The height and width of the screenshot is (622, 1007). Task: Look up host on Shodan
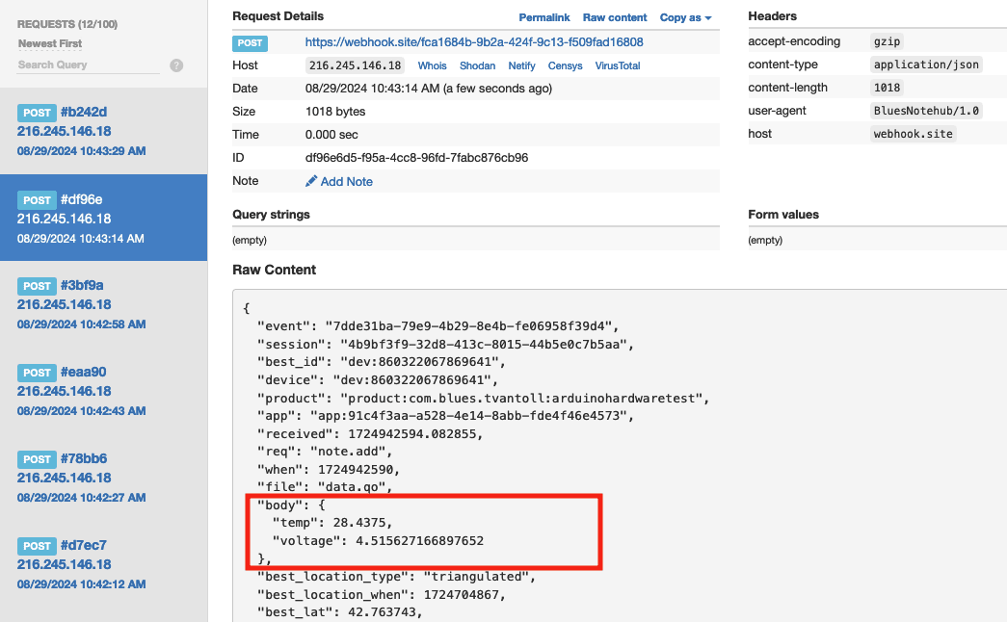477,65
